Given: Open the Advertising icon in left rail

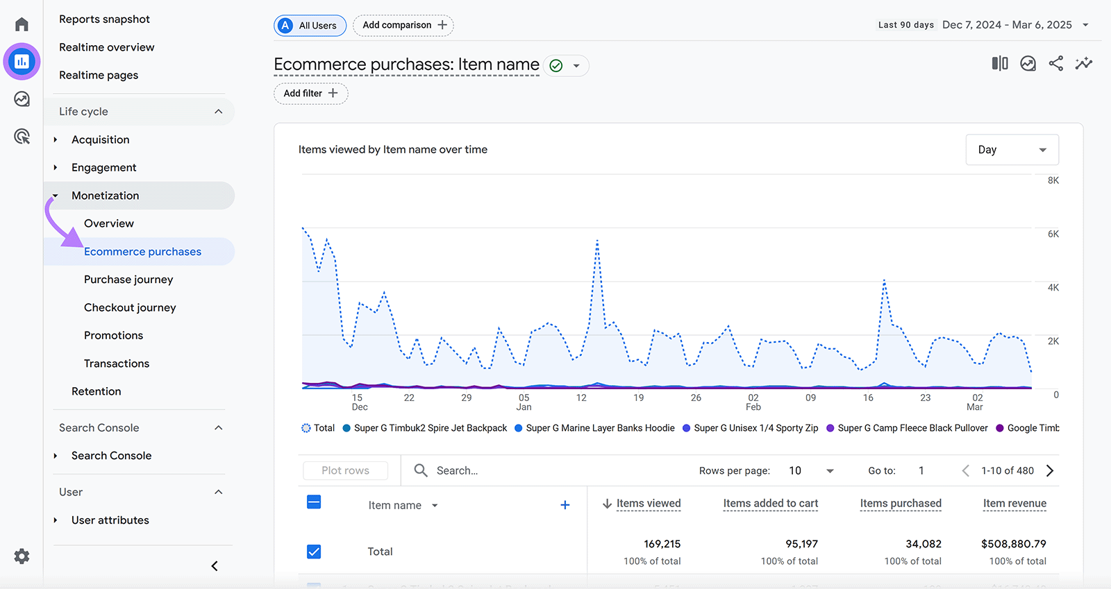Looking at the screenshot, I should tap(22, 137).
